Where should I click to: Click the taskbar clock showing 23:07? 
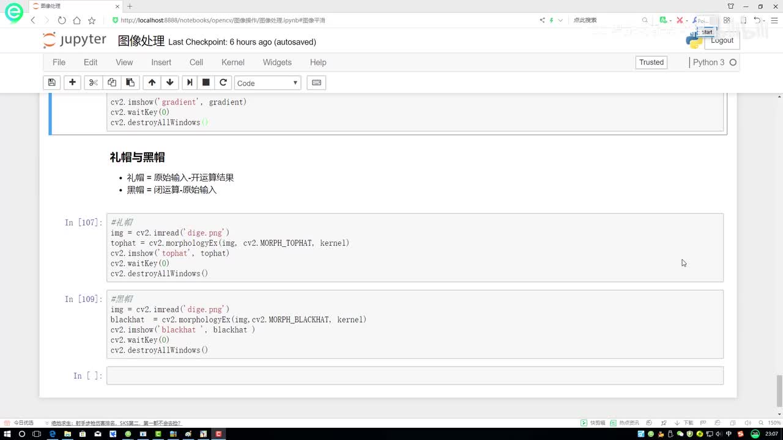pos(771,434)
